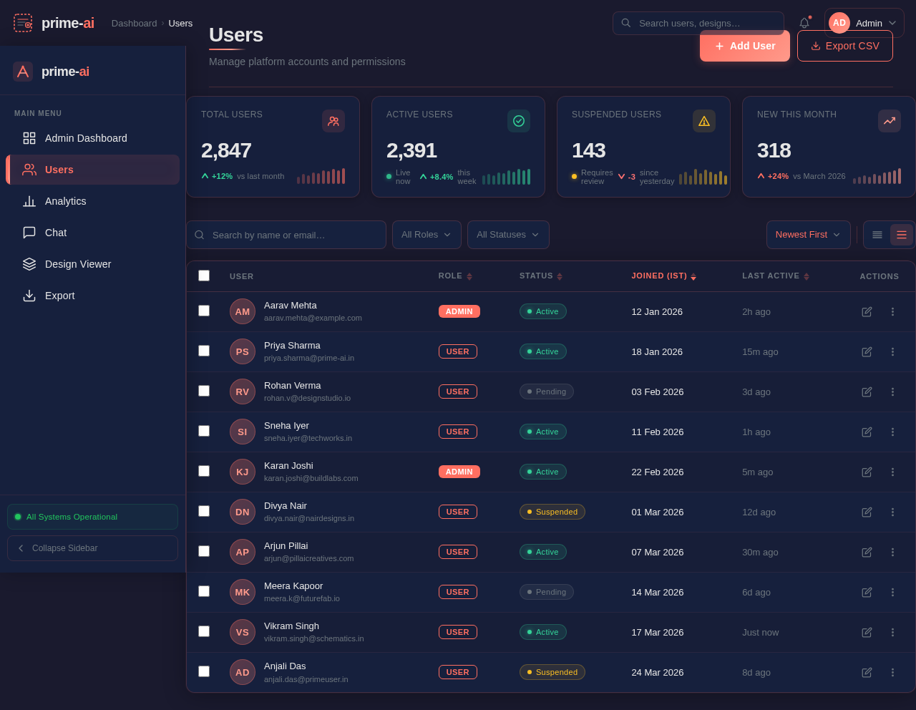916x710 pixels.
Task: Click the notification bell icon
Action: click(803, 22)
